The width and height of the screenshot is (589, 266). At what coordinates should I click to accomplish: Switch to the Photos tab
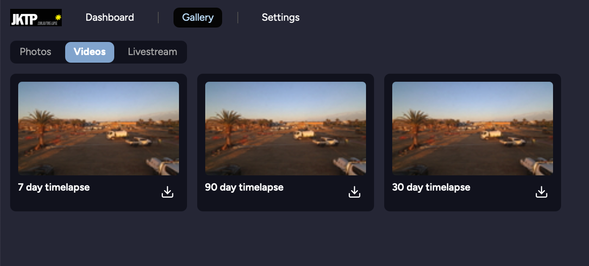tap(36, 52)
